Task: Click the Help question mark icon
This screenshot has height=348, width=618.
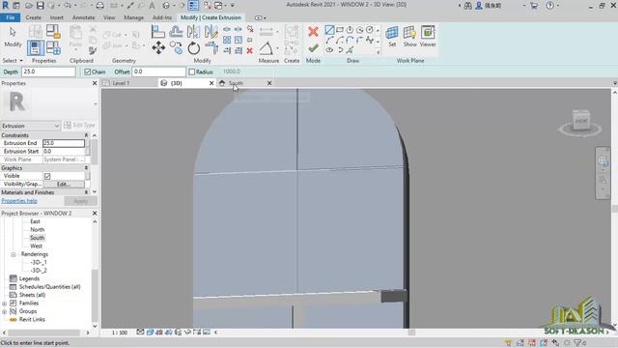Action: (549, 6)
